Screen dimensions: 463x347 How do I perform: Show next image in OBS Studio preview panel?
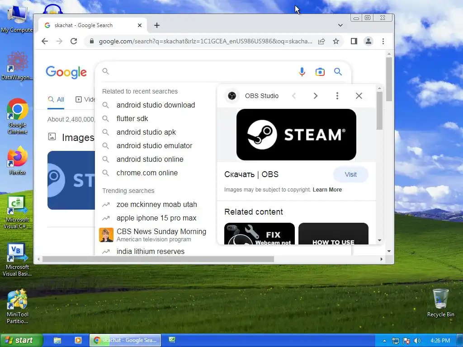pos(316,96)
